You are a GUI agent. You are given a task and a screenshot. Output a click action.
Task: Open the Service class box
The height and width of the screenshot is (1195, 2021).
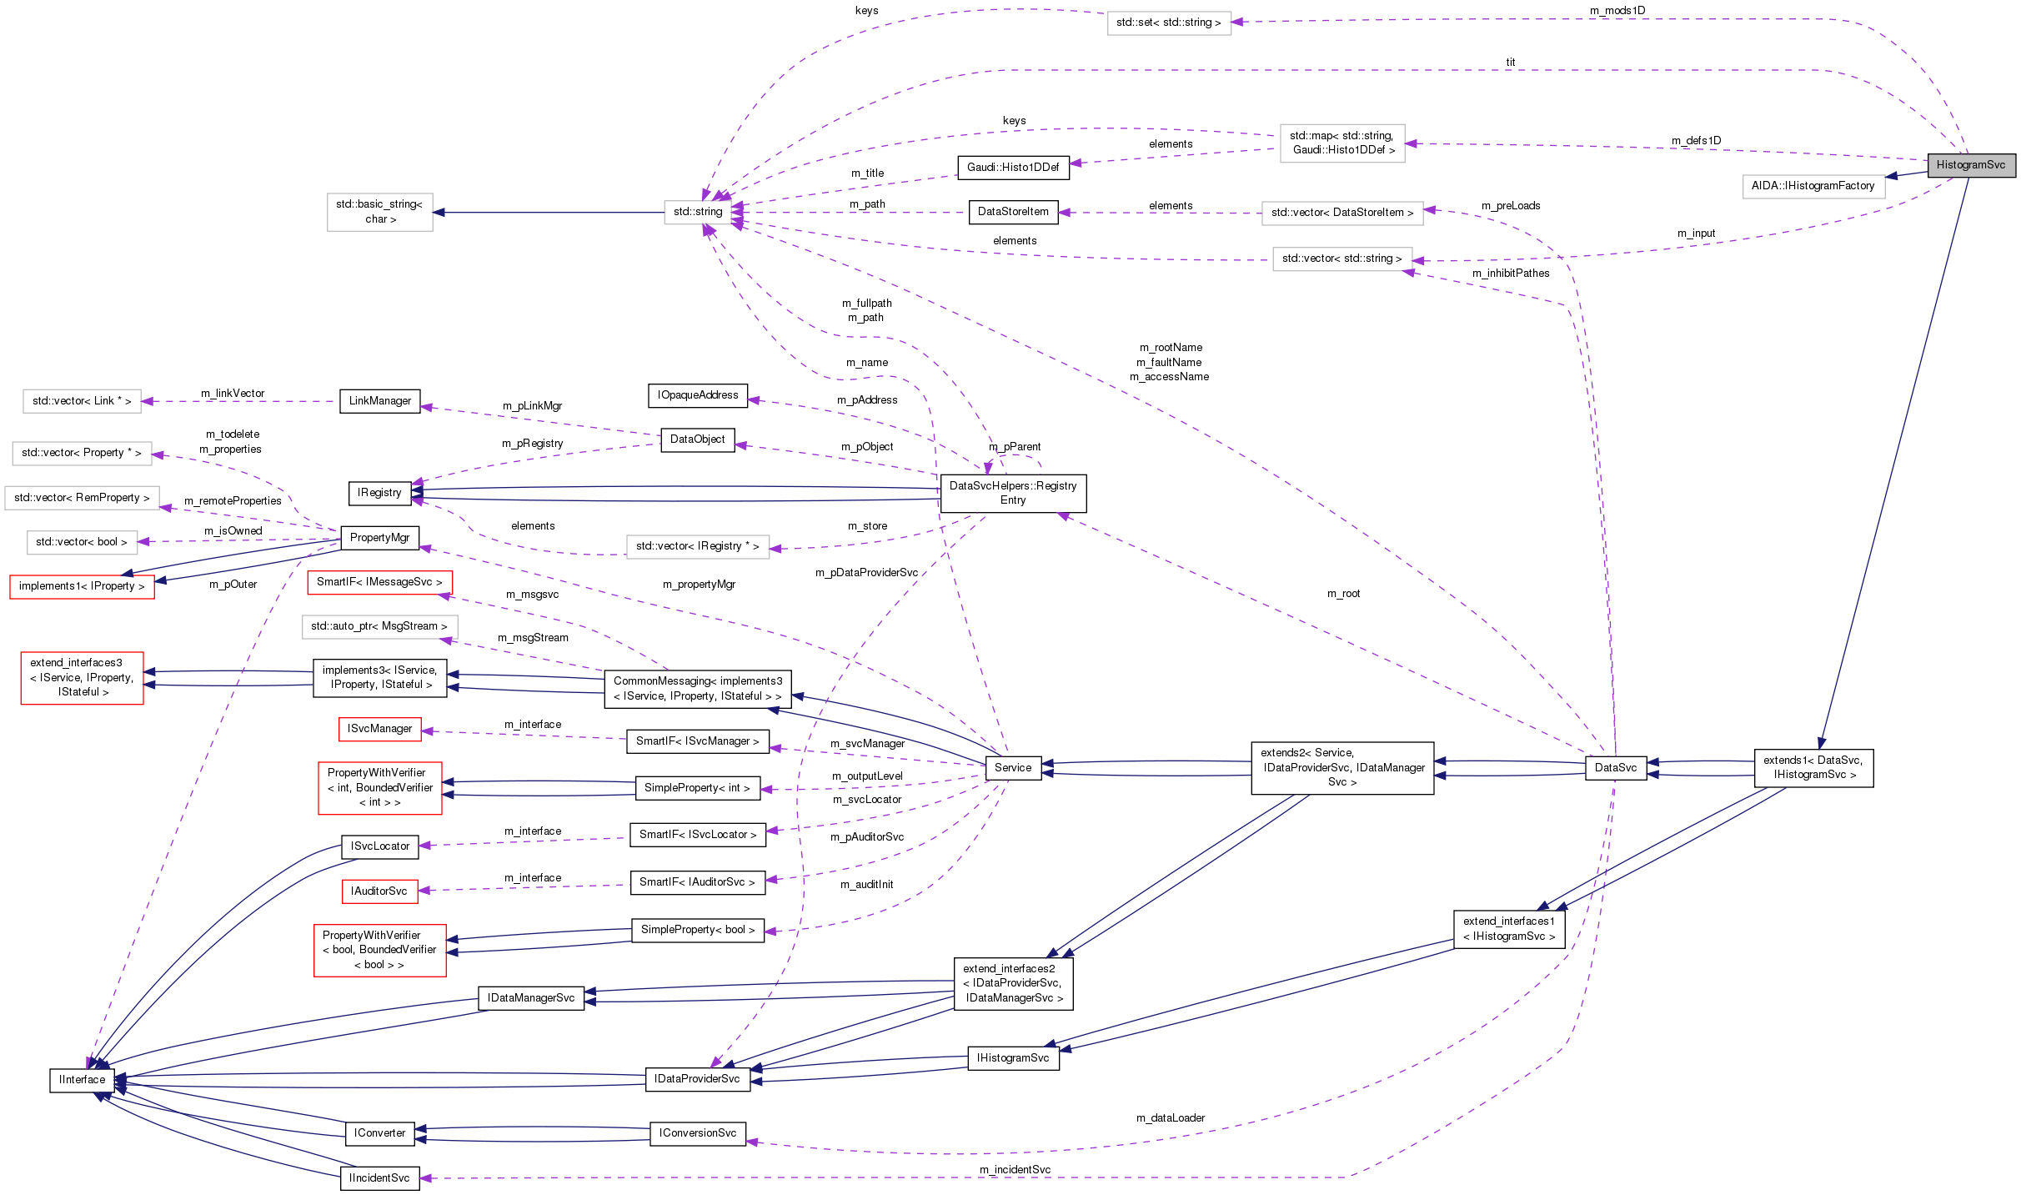(x=1013, y=768)
